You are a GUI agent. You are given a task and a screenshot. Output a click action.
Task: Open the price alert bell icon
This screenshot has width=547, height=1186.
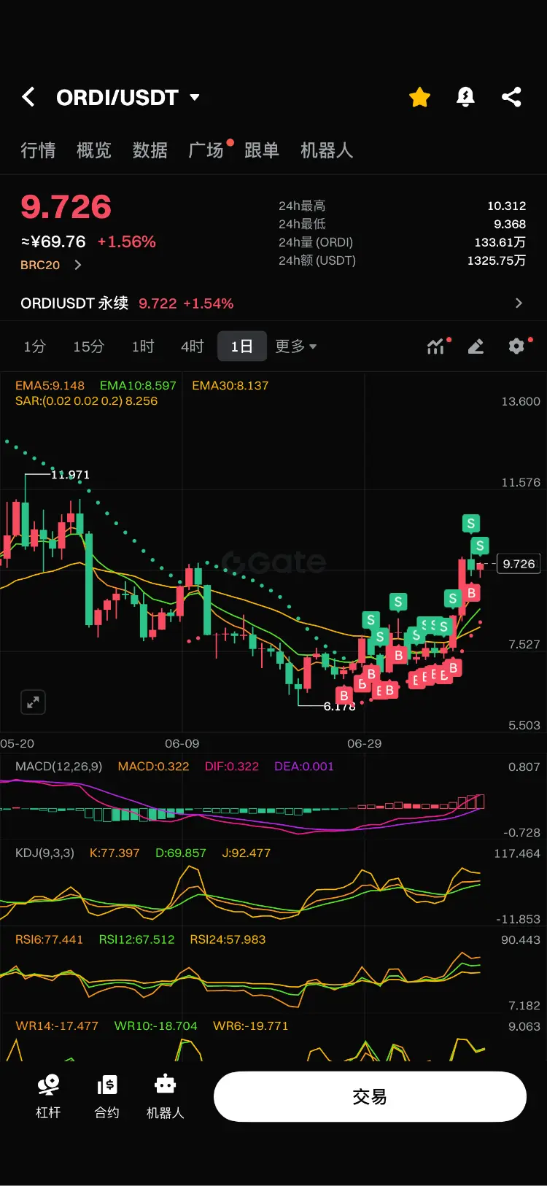click(x=465, y=97)
